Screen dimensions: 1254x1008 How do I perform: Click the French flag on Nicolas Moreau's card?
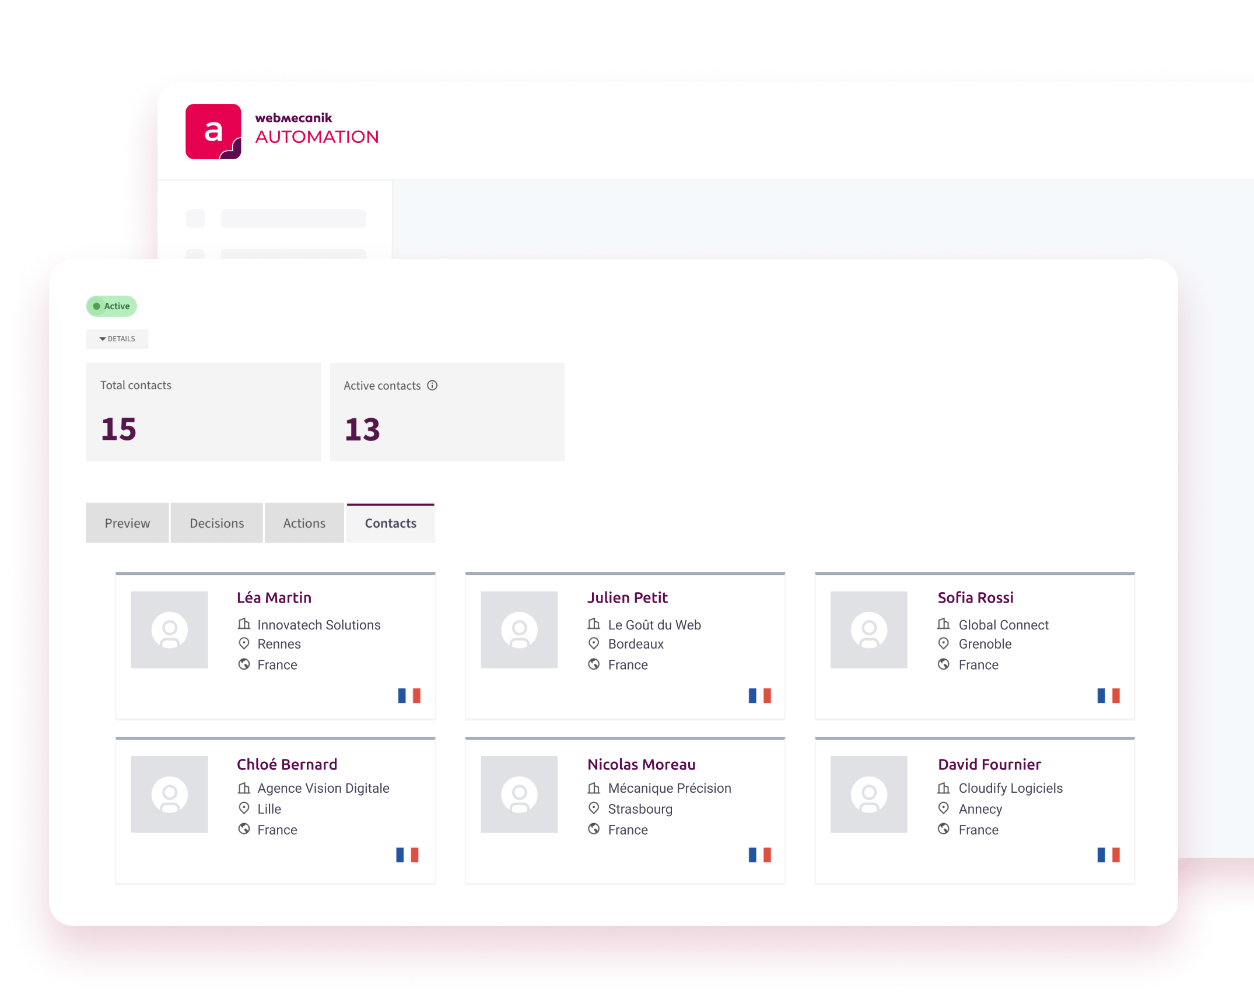(x=758, y=854)
